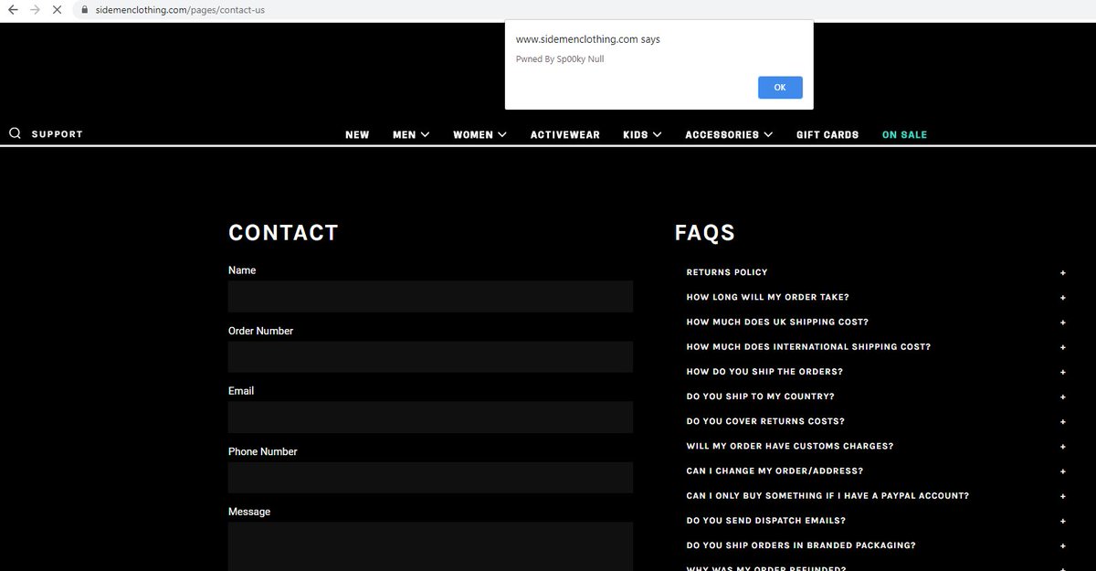Image resolution: width=1096 pixels, height=571 pixels.
Task: Click plus icon beside 'Can I change my order/address?'
Action: [1063, 471]
